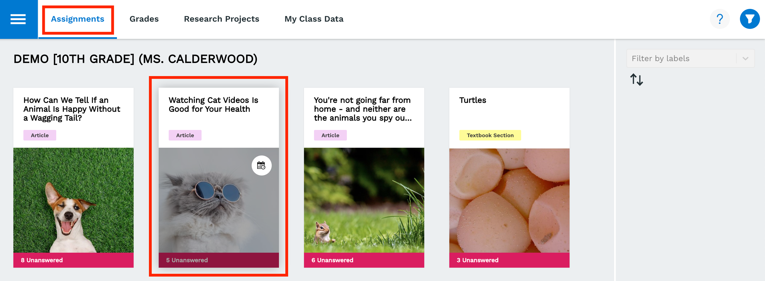Go to Research Projects tab
This screenshot has height=281, width=765.
pyautogui.click(x=222, y=19)
